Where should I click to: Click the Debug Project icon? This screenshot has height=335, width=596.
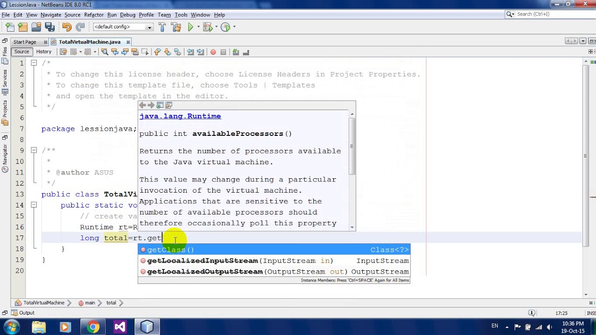207,27
